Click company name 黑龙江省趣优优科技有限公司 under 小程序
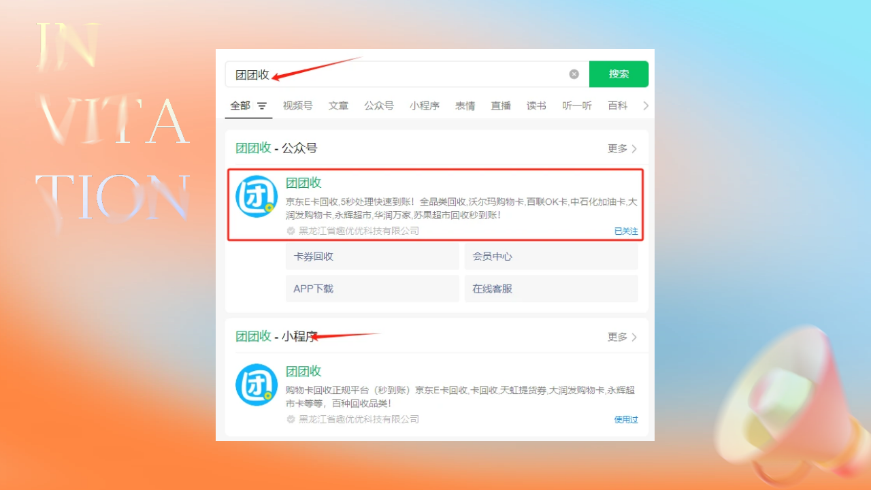871x490 pixels. [359, 419]
